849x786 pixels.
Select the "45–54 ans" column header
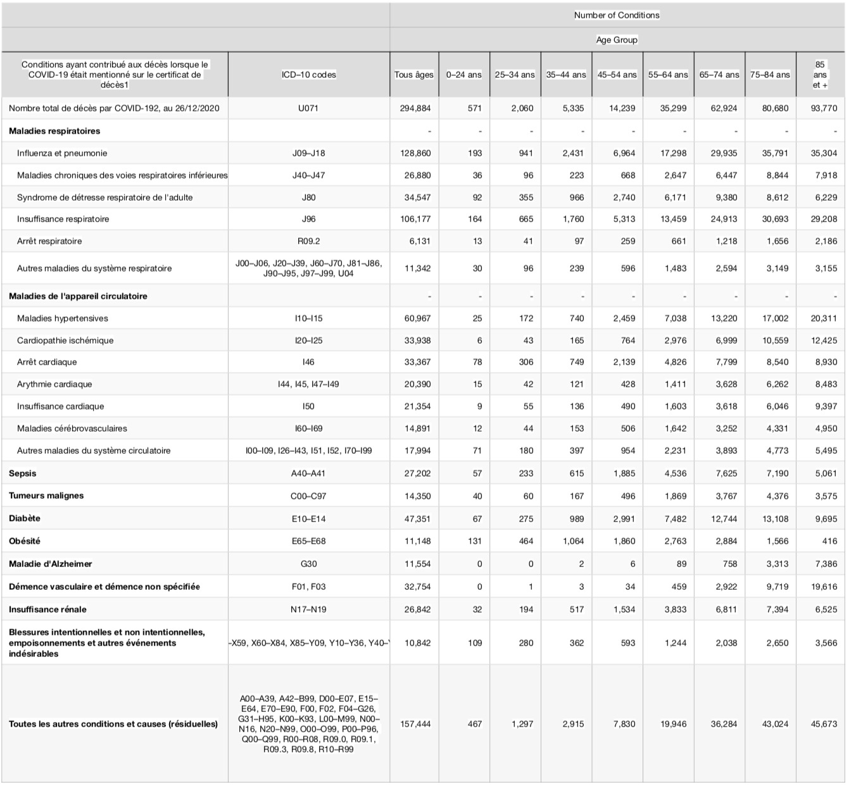point(617,75)
